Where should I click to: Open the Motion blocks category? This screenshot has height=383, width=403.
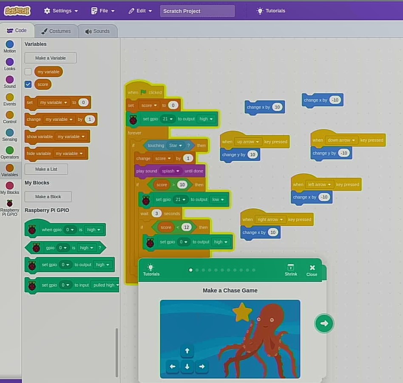click(x=10, y=47)
